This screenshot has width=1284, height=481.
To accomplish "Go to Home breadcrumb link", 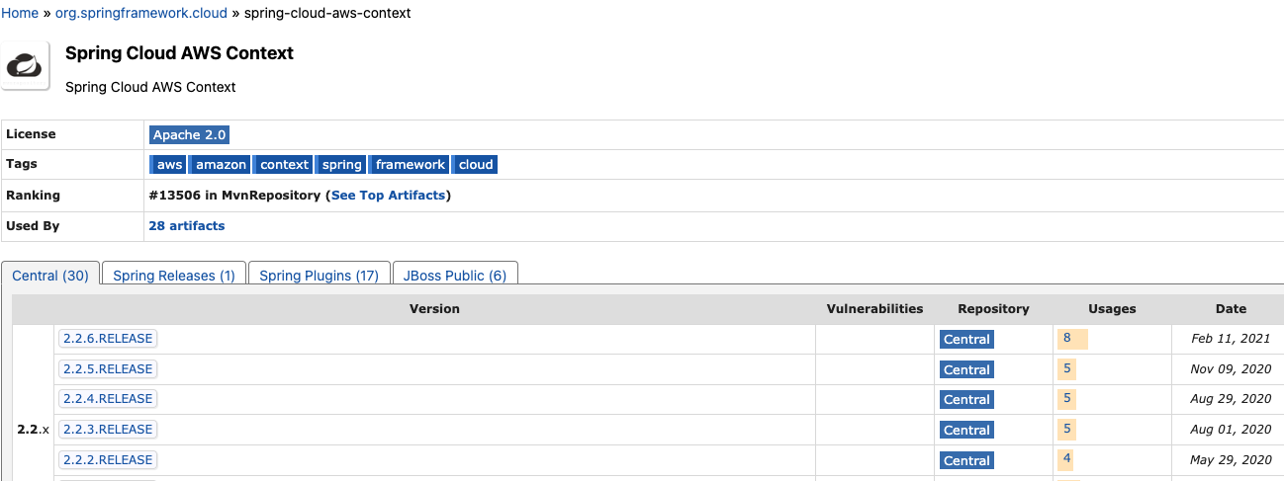I will (20, 13).
